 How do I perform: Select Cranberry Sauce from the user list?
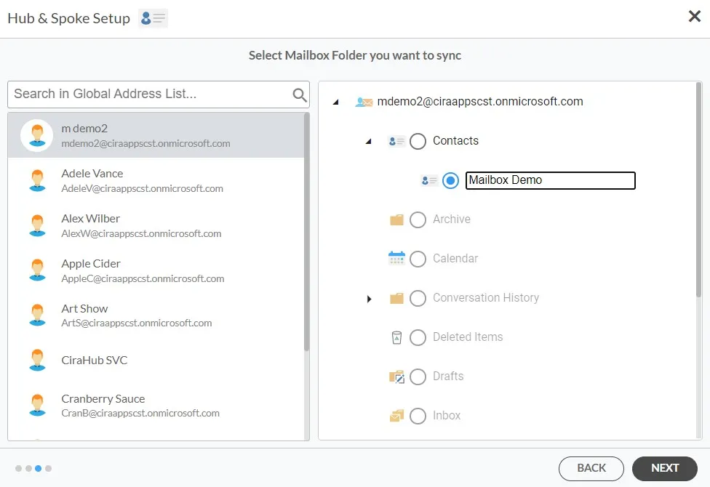click(156, 405)
